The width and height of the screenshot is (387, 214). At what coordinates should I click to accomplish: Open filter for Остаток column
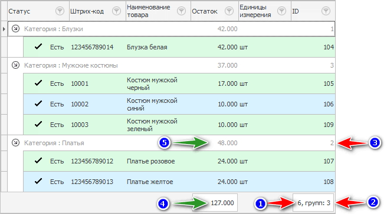pos(229,11)
